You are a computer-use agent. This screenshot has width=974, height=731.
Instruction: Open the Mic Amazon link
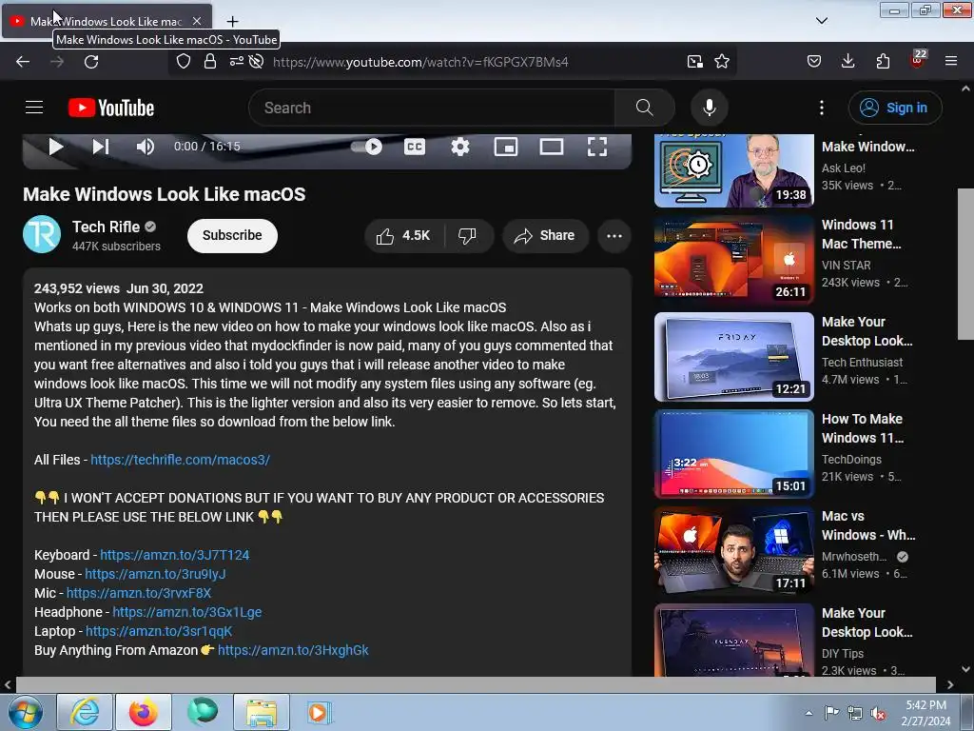click(x=139, y=593)
